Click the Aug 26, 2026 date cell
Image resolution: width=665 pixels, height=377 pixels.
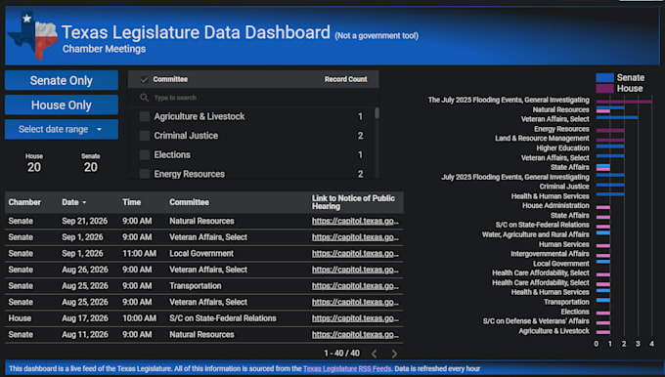tap(85, 270)
